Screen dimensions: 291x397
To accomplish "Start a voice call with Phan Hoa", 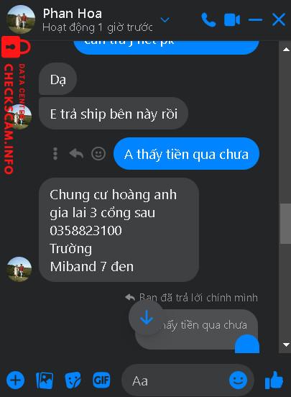I will pos(209,19).
